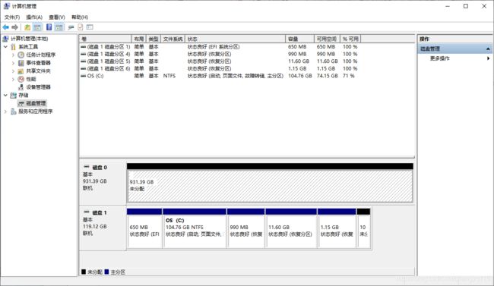Click the 布局 column header
494x286 pixels.
139,39
